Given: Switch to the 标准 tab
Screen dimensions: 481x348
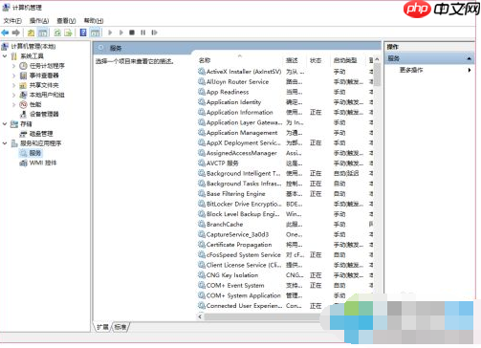Looking at the screenshot, I should (120, 327).
